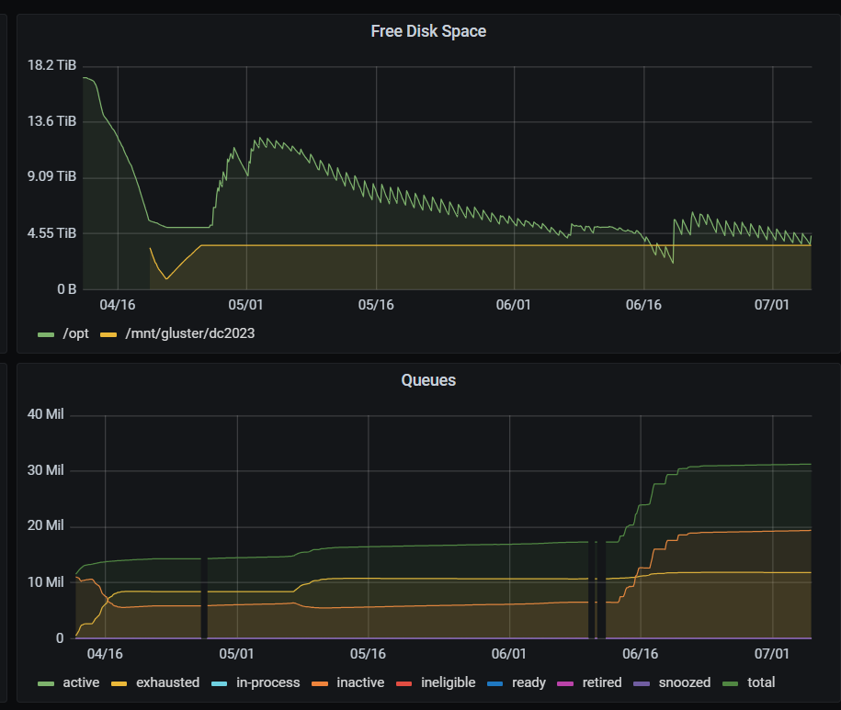
Task: Click 06/01 date on Queues axis
Action: 509,654
